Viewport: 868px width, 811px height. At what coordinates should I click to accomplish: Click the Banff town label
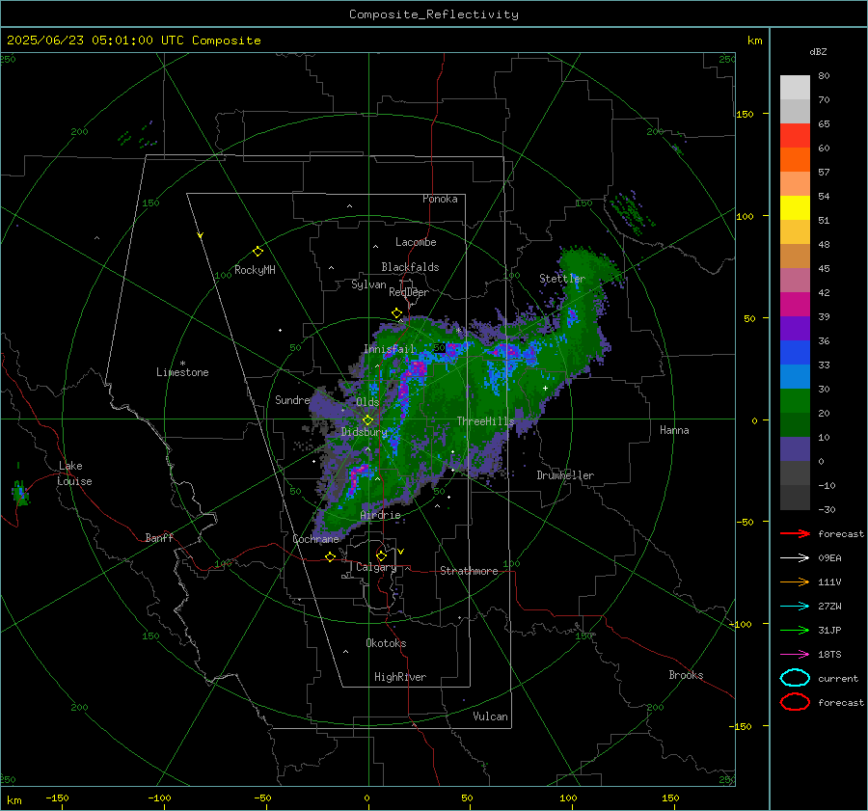point(159,537)
